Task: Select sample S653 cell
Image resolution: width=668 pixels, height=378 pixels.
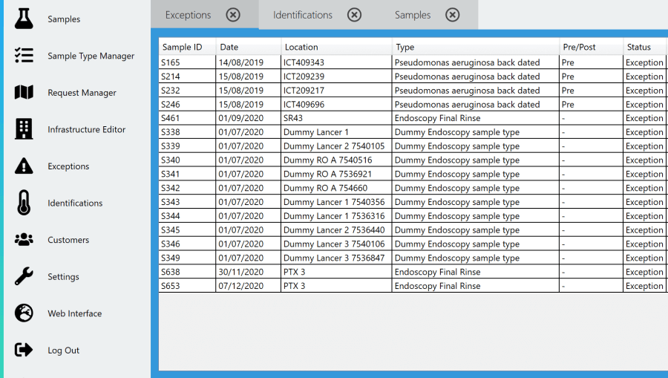Action: (x=188, y=286)
